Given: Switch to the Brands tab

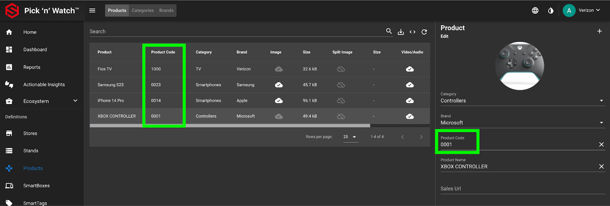Looking at the screenshot, I should 166,11.
